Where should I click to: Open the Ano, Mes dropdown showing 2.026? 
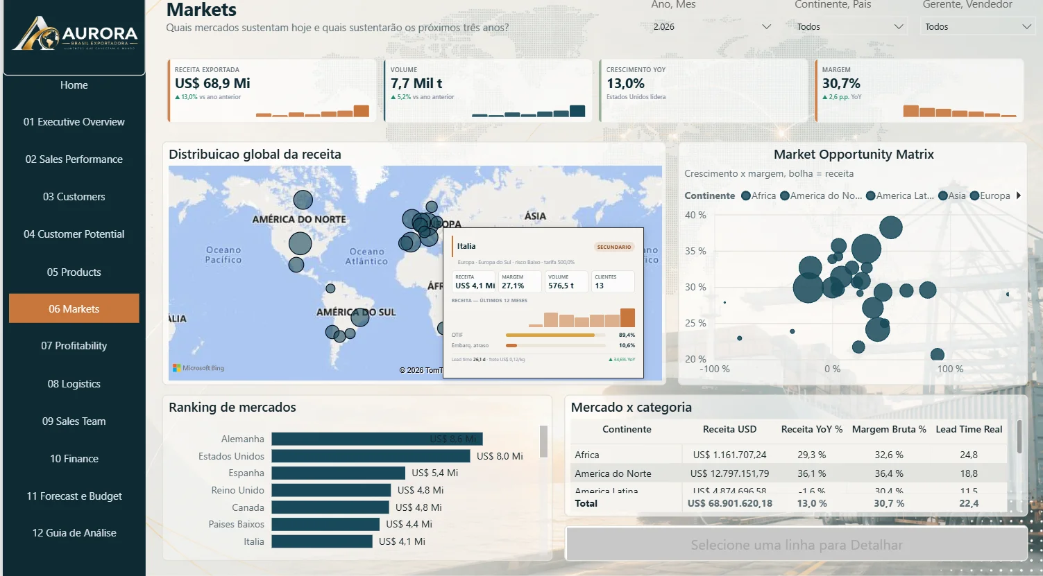[x=712, y=26]
